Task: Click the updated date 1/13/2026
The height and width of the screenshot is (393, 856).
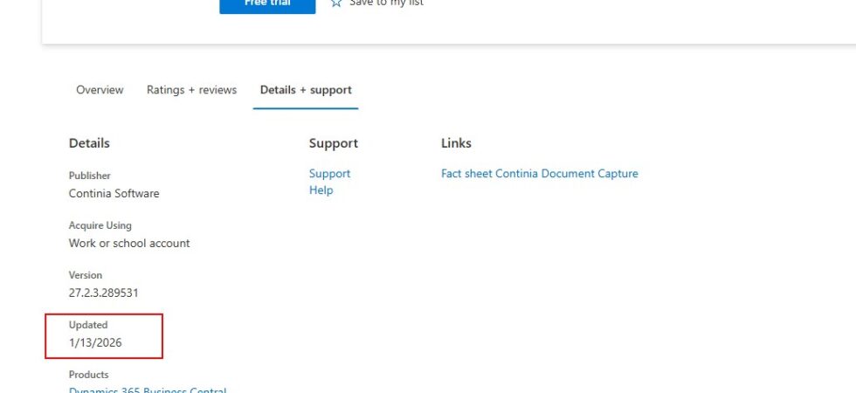Action: (x=95, y=343)
